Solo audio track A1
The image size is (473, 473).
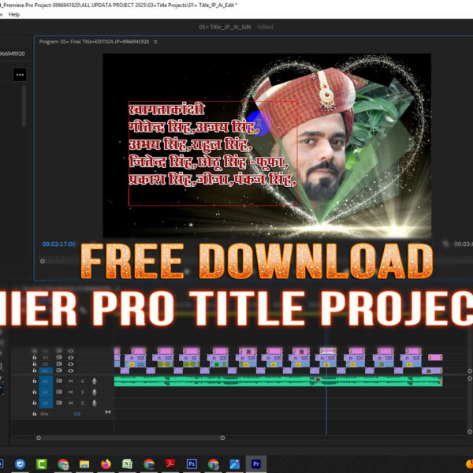pyautogui.click(x=82, y=382)
